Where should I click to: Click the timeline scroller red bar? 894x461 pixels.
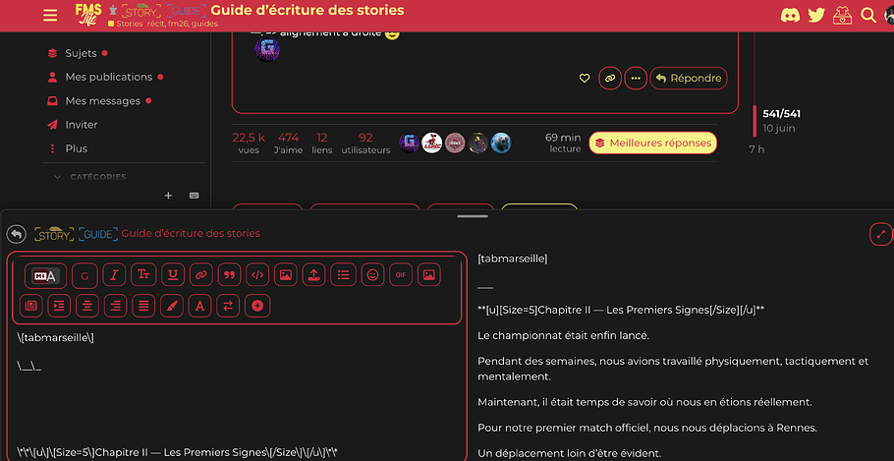[754, 121]
